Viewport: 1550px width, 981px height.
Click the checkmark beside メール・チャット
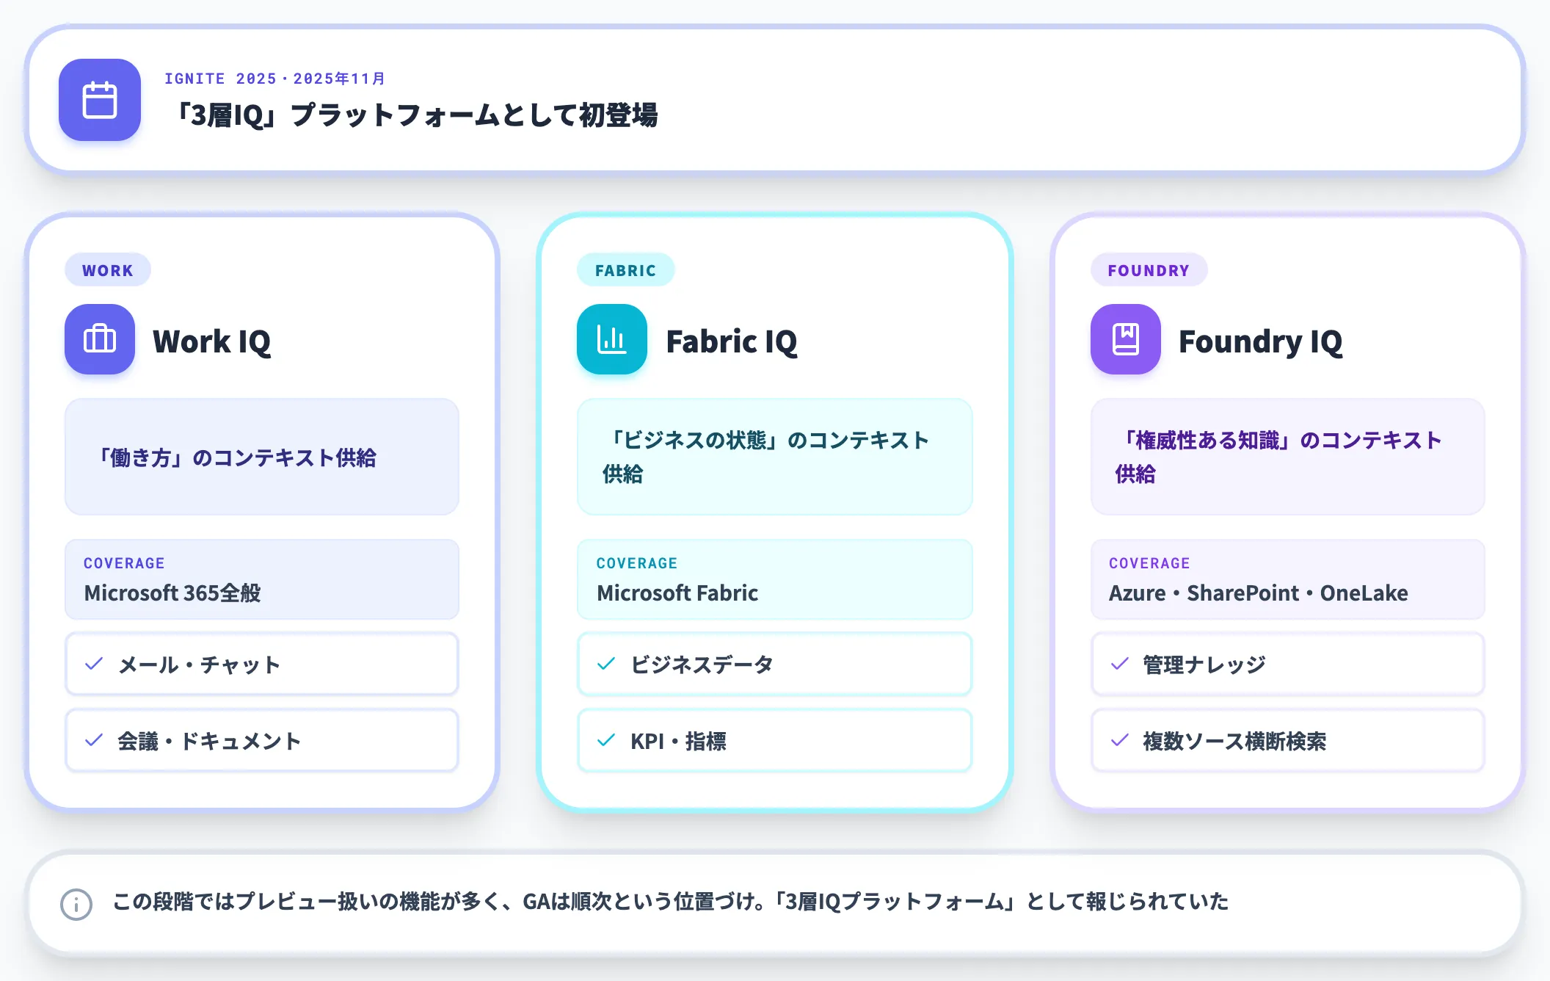94,664
